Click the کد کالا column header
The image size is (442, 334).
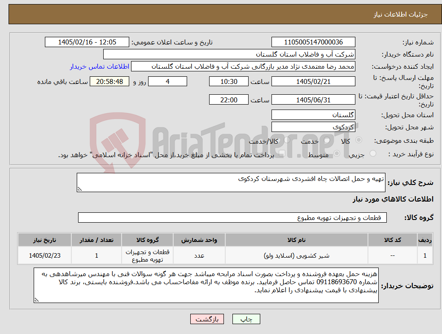click(392, 240)
